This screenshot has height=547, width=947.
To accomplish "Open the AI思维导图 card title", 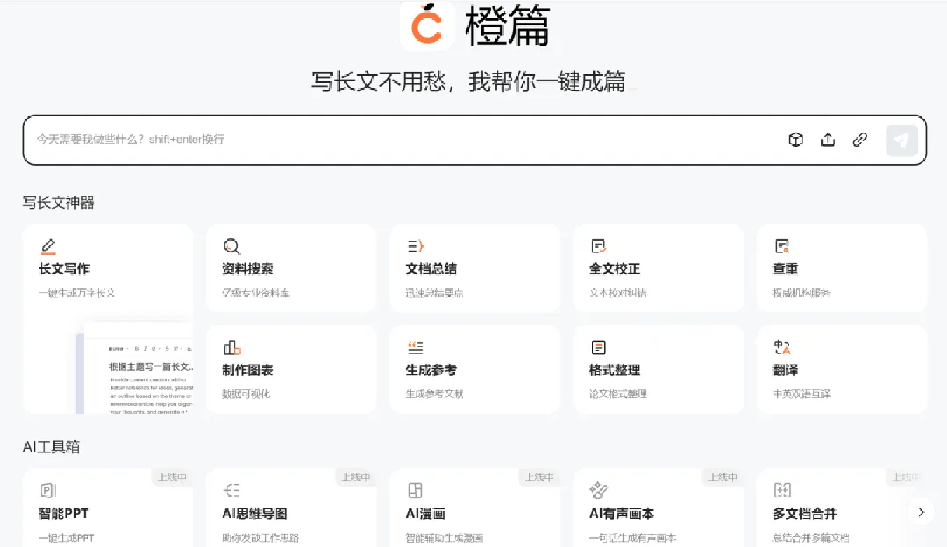I will coord(255,513).
